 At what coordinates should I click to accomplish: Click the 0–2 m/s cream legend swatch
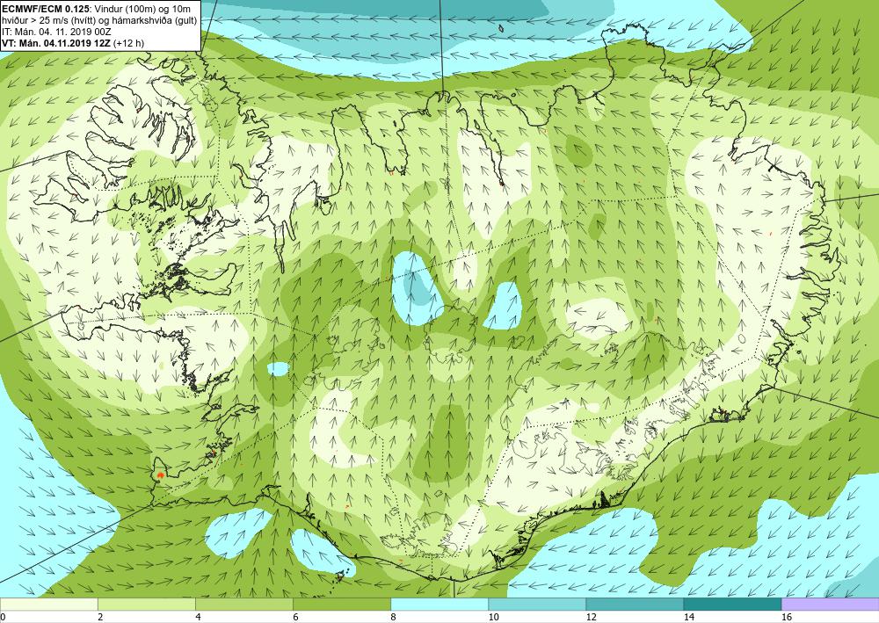pyautogui.click(x=48, y=605)
